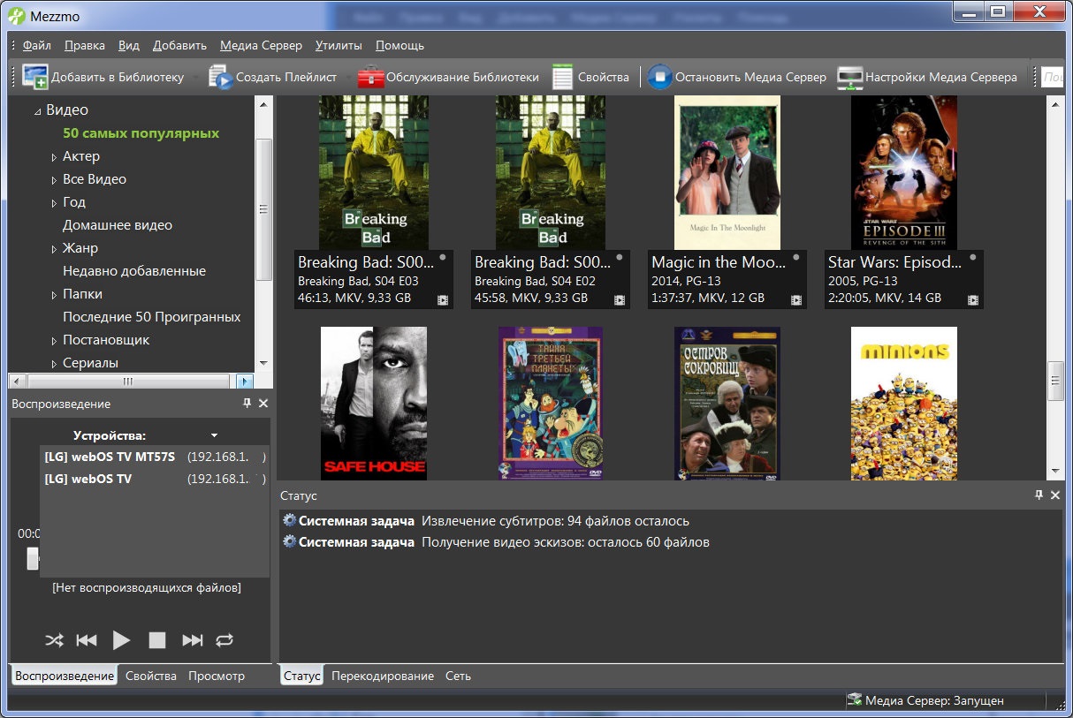
Task: Expand the Жанр tree node
Action: tap(54, 249)
